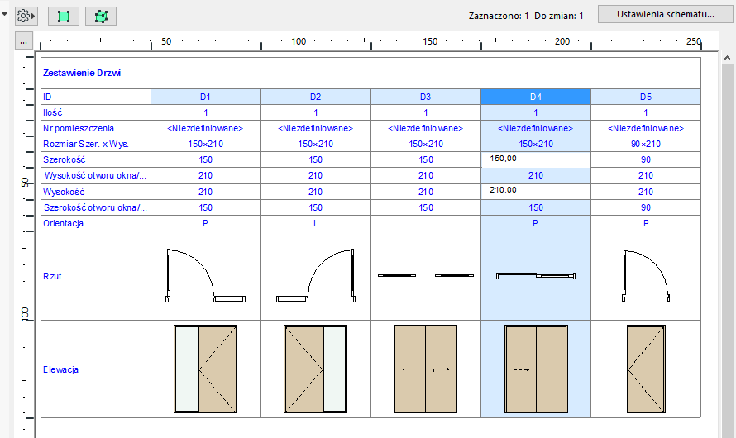Select the highlighted D4 column header
This screenshot has width=736, height=438.
[x=536, y=97]
